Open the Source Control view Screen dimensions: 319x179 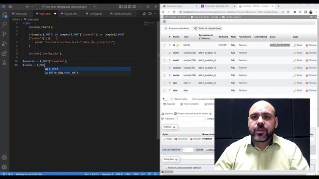coord(4,34)
